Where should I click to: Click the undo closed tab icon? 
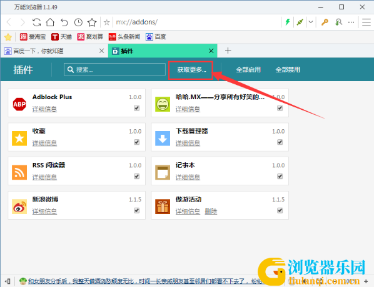pyautogui.click(x=64, y=22)
